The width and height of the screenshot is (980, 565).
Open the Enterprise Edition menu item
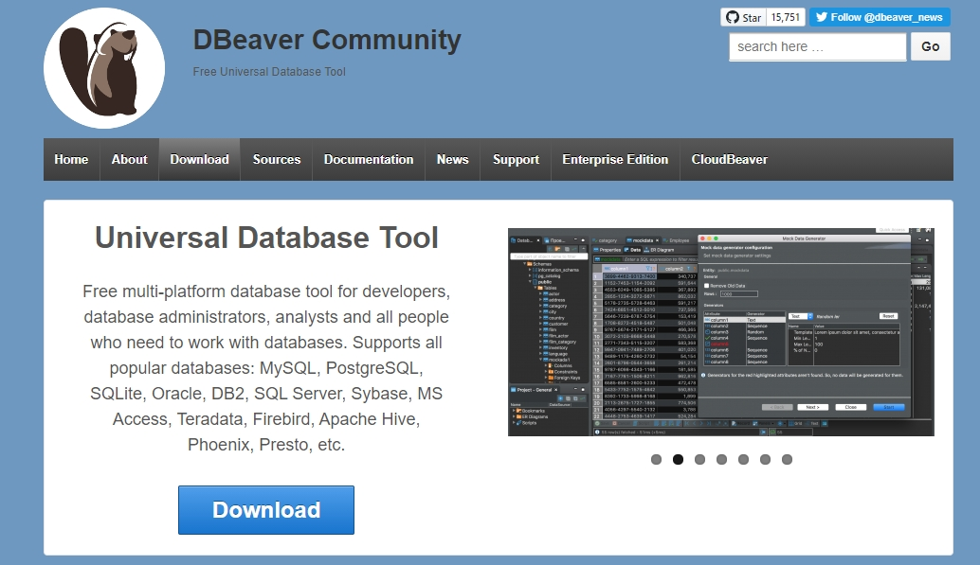615,160
